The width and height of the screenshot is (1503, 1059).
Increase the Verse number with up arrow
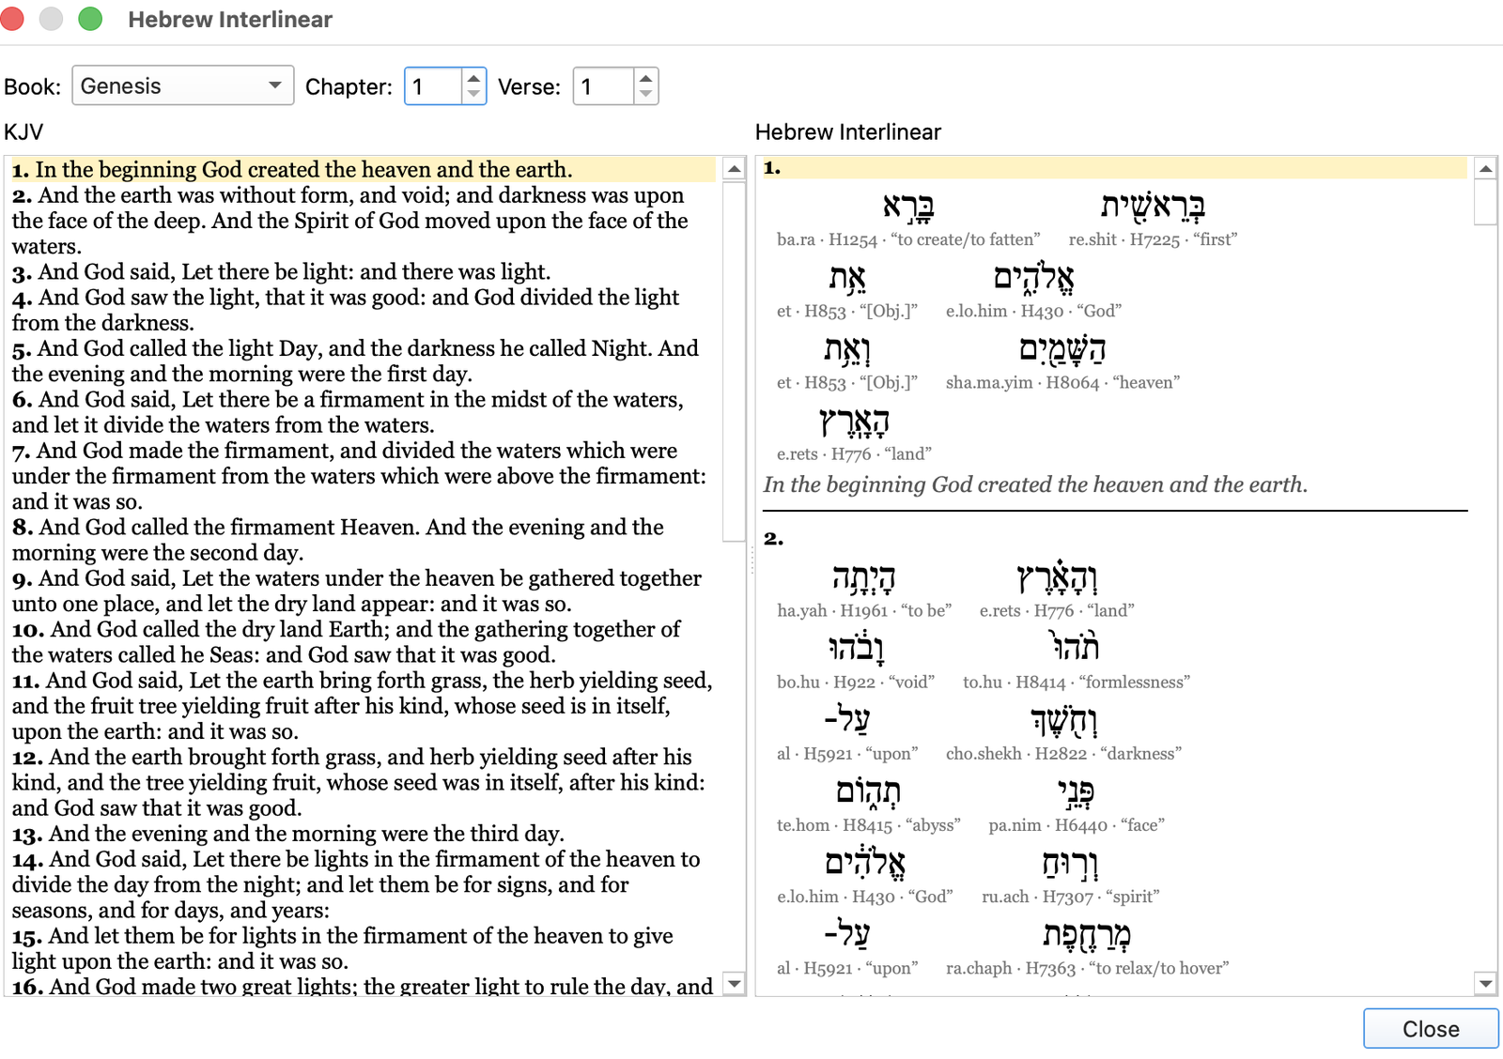pyautogui.click(x=645, y=78)
